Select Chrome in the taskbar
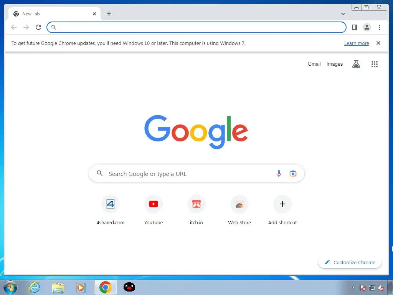Image resolution: width=393 pixels, height=295 pixels. pos(106,287)
